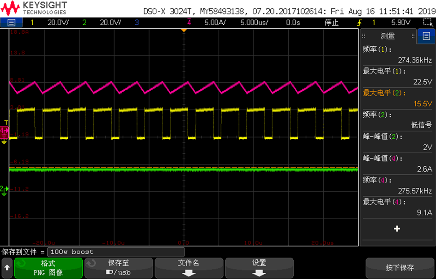Toggle channel 2 at 20.0V/ setting
This screenshot has height=279, width=436.
point(102,22)
